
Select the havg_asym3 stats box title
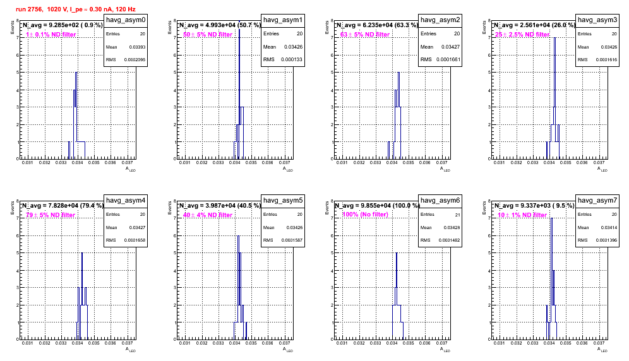point(597,20)
